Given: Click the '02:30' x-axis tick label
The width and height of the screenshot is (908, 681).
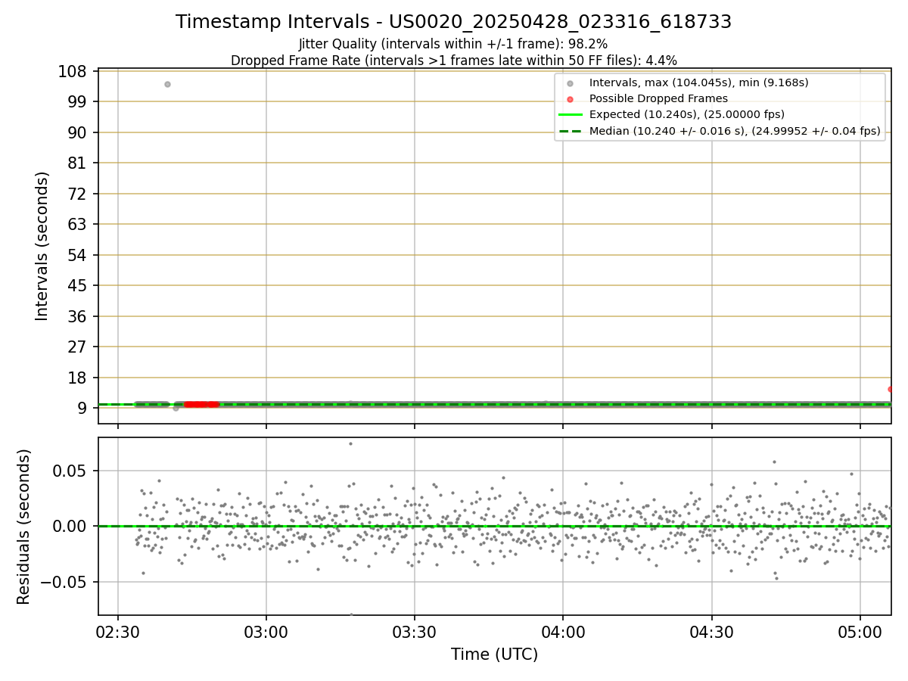Looking at the screenshot, I should click(117, 632).
